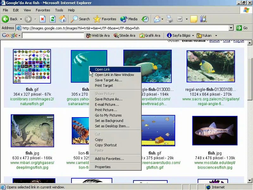This screenshot has height=190, width=253.
Task: Click the vertical scrollbar up arrow
Action: [x=250, y=43]
